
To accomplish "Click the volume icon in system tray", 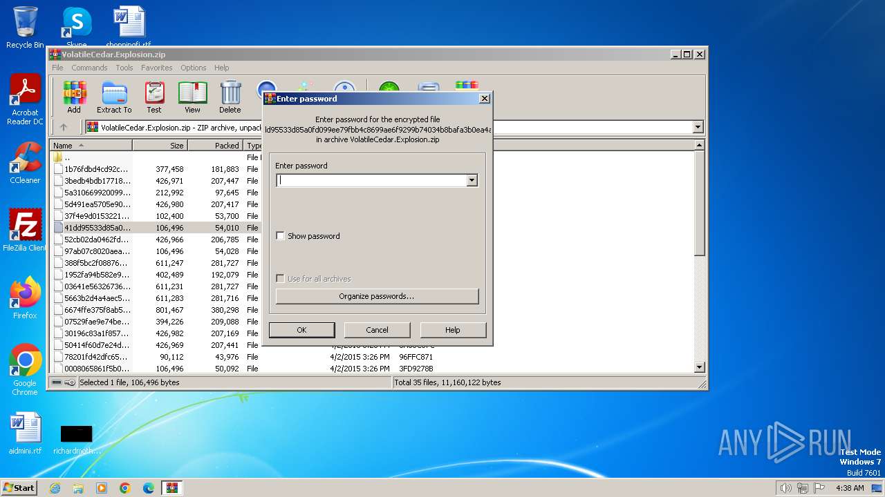I will click(x=785, y=488).
